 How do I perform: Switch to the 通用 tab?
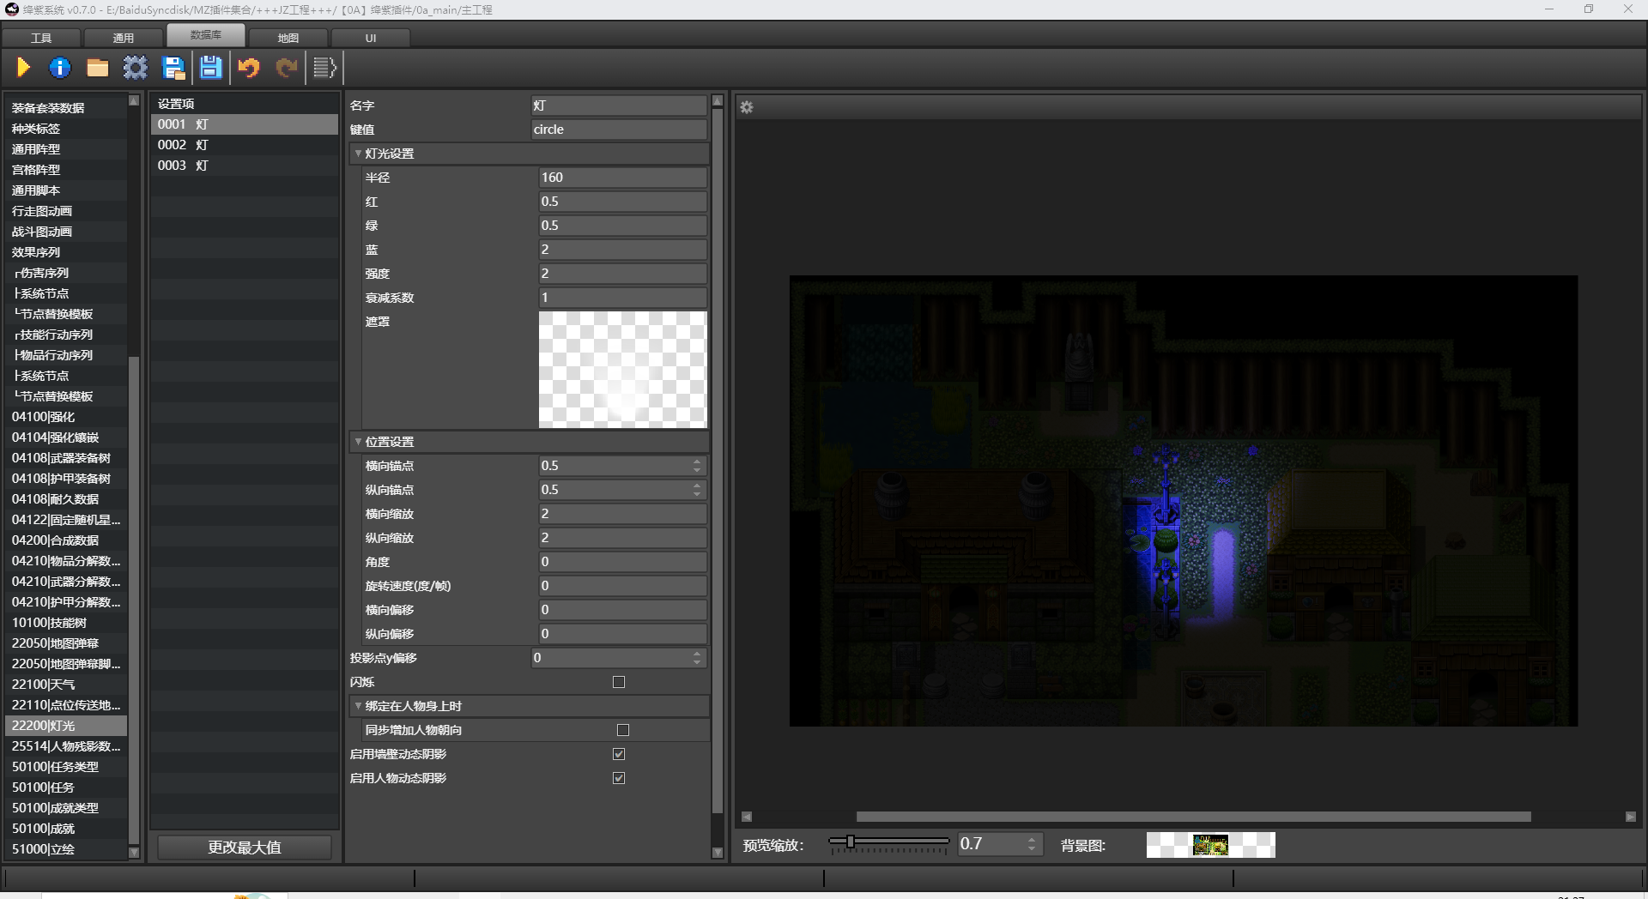tap(124, 38)
